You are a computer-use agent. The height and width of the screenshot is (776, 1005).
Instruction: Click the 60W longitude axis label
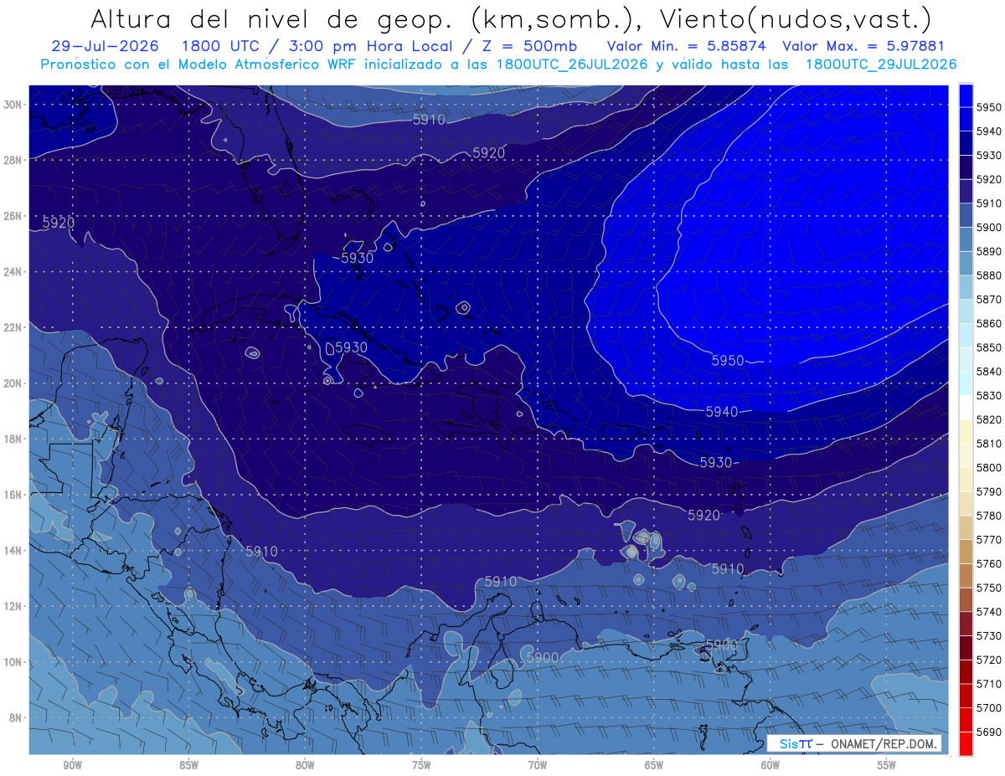click(x=770, y=764)
